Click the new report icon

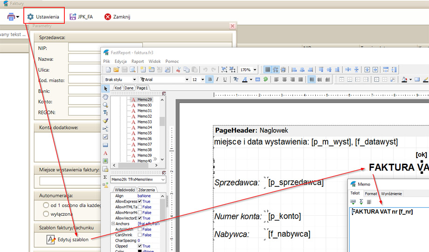click(108, 70)
